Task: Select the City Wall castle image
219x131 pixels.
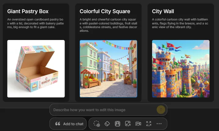Action: pos(181,69)
